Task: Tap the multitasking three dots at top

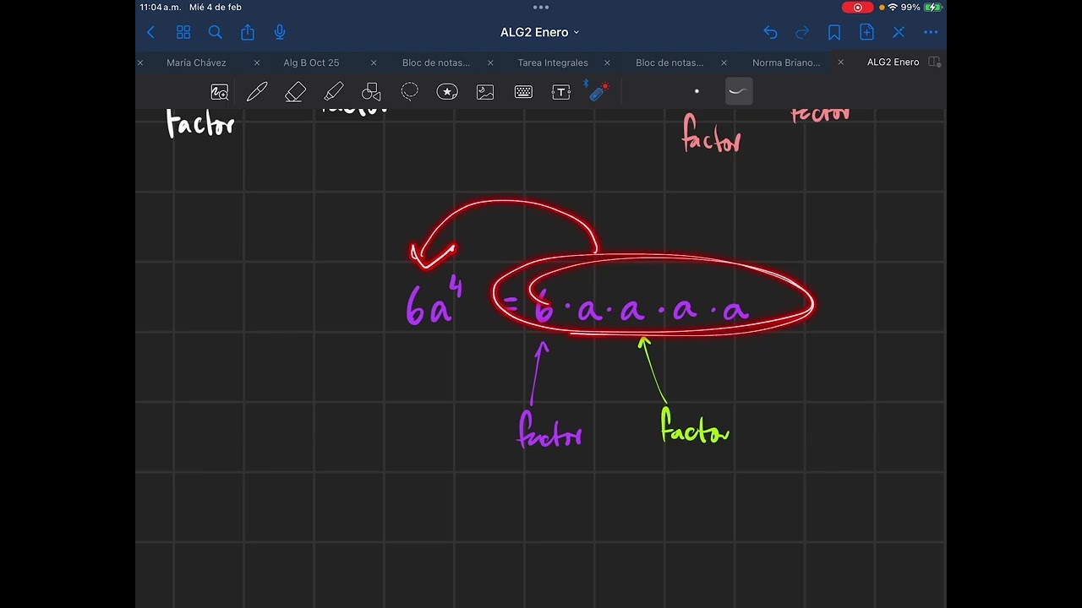Action: [x=541, y=7]
